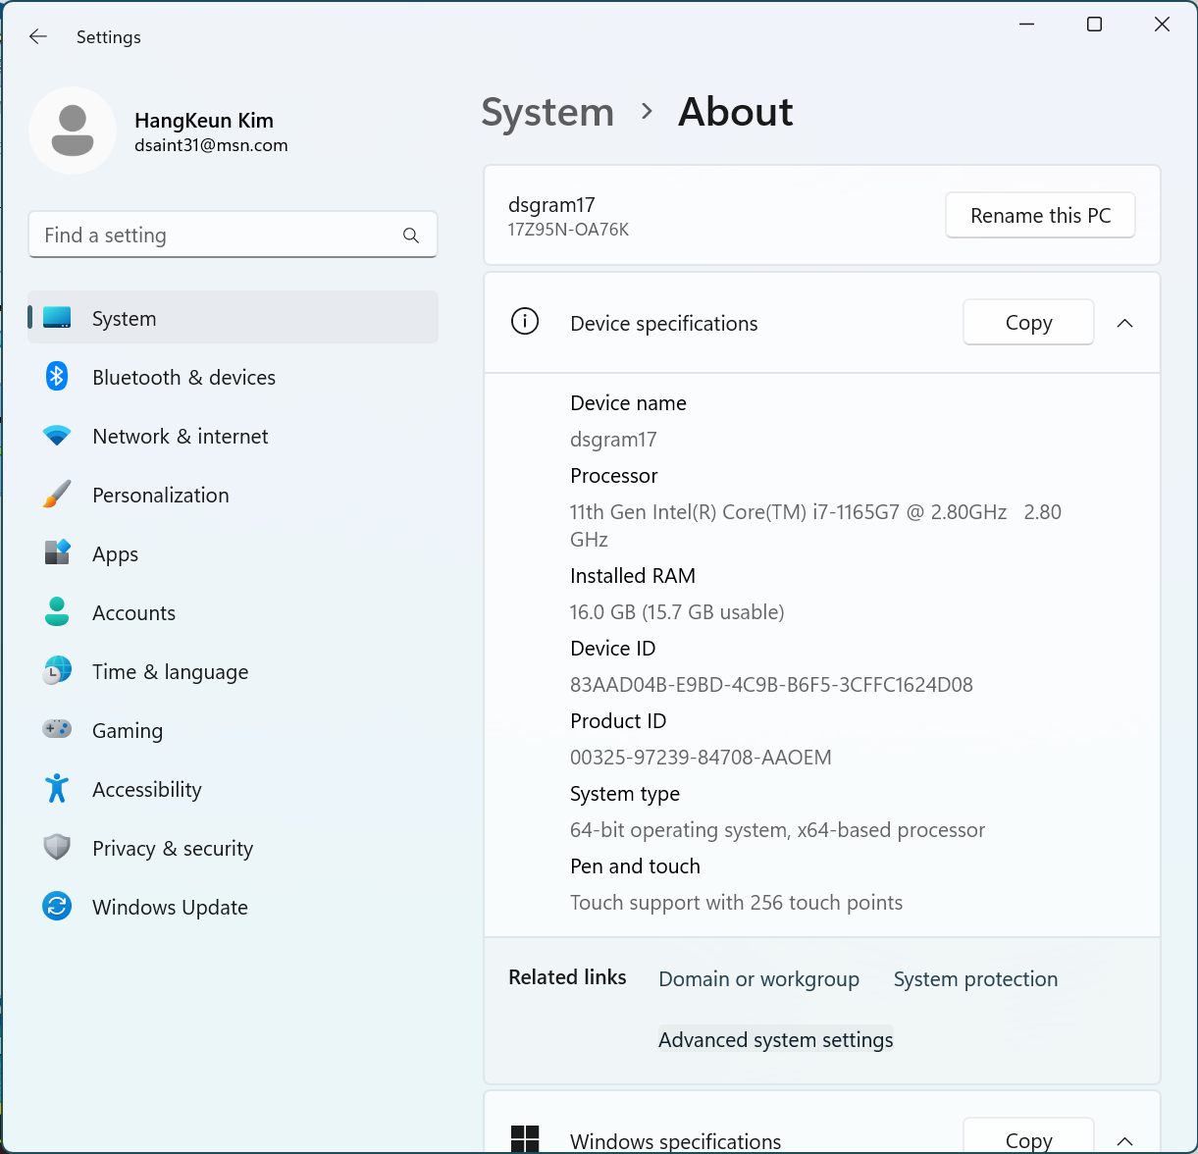The image size is (1198, 1154).
Task: Click the processor text 11th Gen Intel Core i7
Action: click(x=815, y=525)
